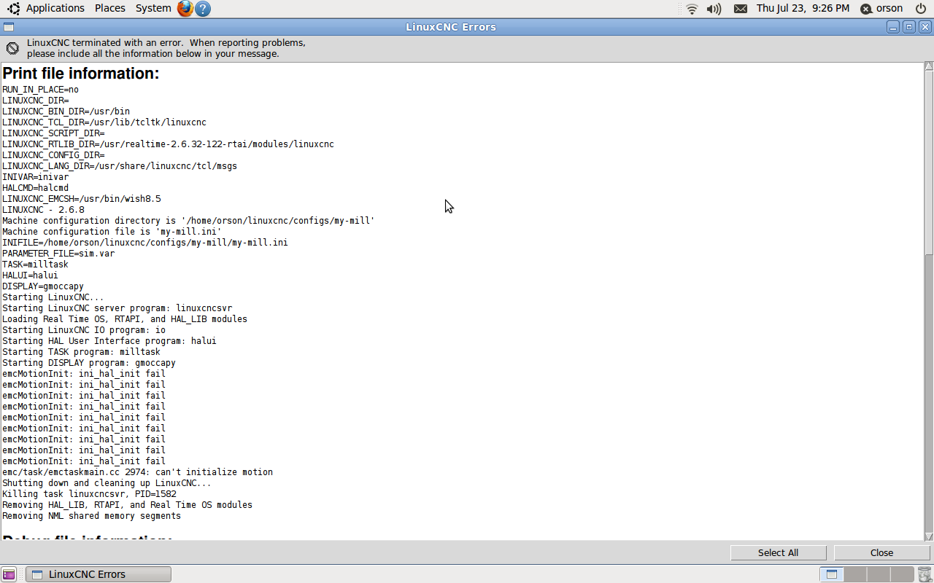Click the line 'DISPLAY=gmoccapy'
This screenshot has height=583, width=934.
(43, 286)
